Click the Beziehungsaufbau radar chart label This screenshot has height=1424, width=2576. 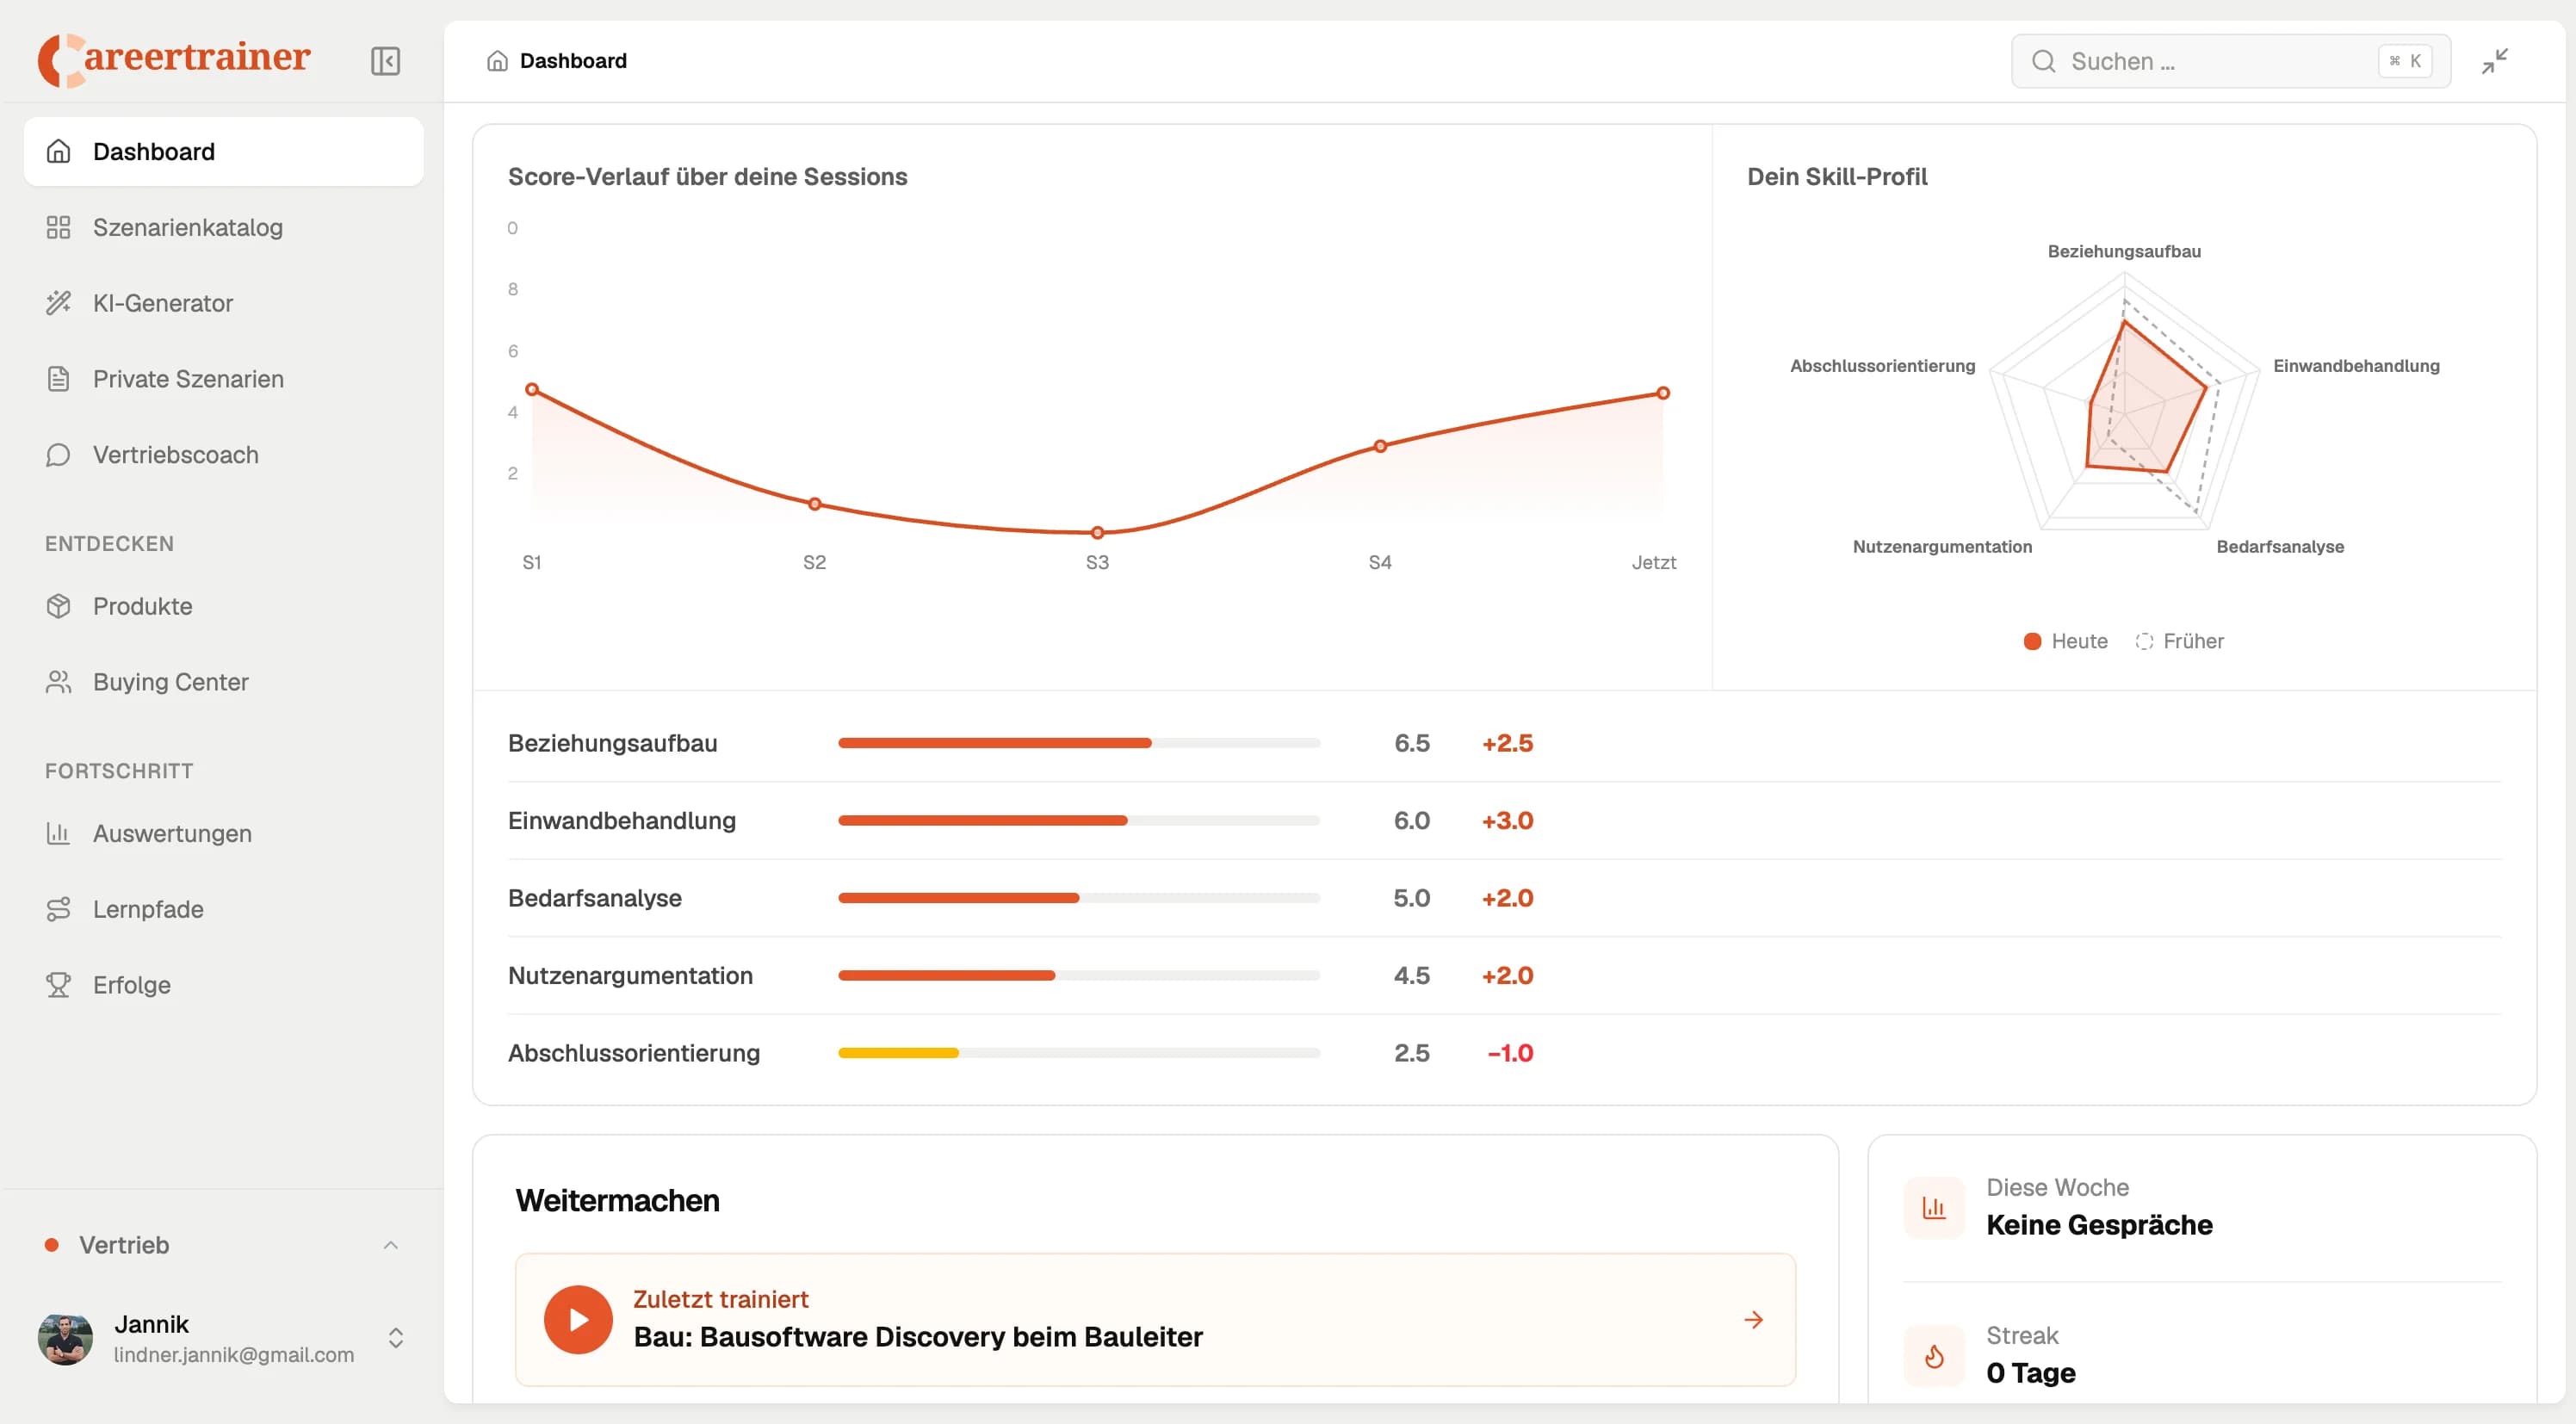pos(2124,251)
